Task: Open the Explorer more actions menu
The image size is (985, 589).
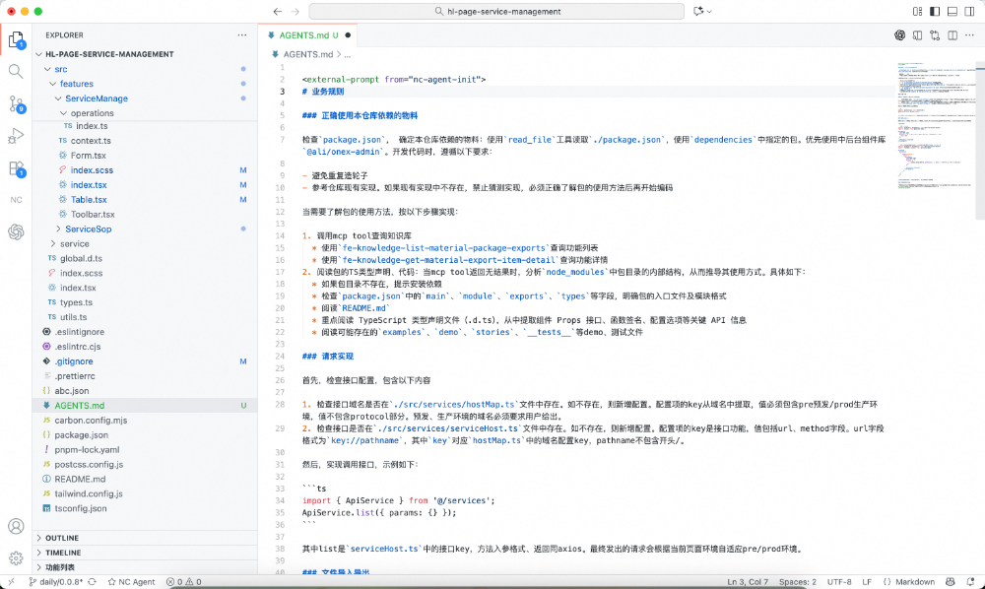Action: tap(241, 34)
